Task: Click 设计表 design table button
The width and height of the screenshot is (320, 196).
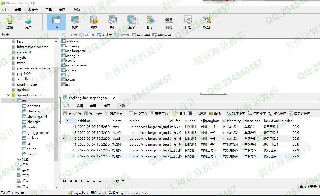Action: point(87,35)
